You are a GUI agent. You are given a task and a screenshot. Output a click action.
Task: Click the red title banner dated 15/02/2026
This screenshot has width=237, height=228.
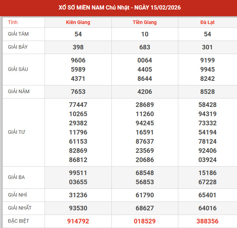(118, 8)
